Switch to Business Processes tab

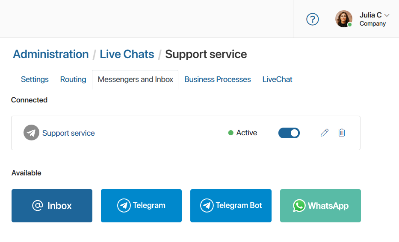click(218, 79)
